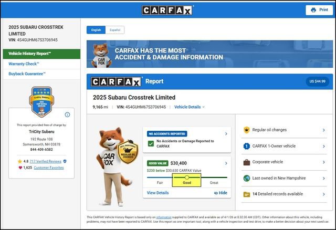This screenshot has width=336, height=230.
Task: Click the printer icon on Print button
Action: point(313,10)
